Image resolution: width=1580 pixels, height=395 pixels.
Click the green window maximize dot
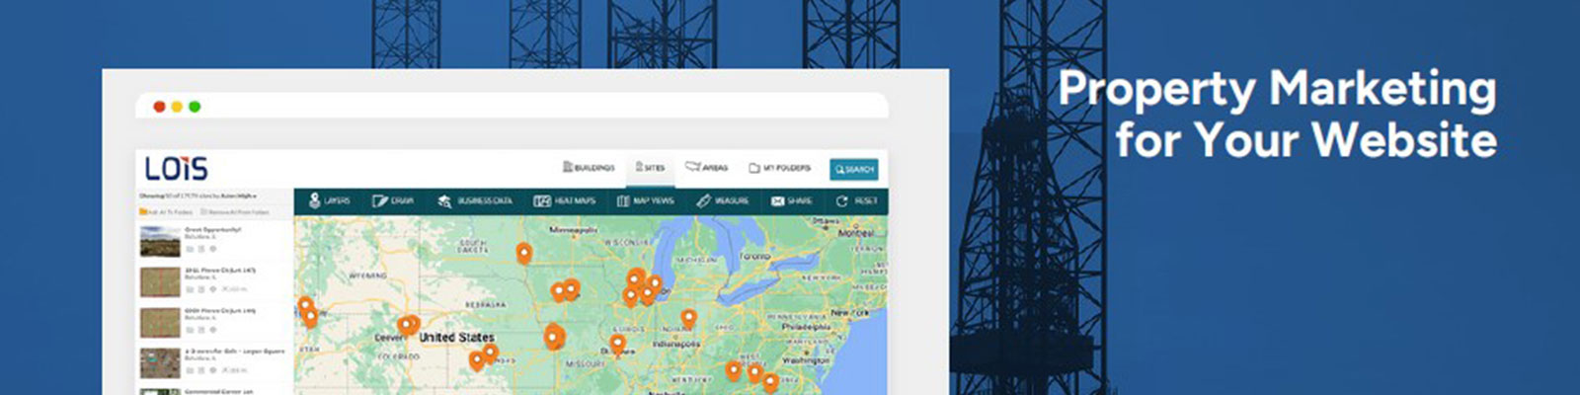pos(195,107)
